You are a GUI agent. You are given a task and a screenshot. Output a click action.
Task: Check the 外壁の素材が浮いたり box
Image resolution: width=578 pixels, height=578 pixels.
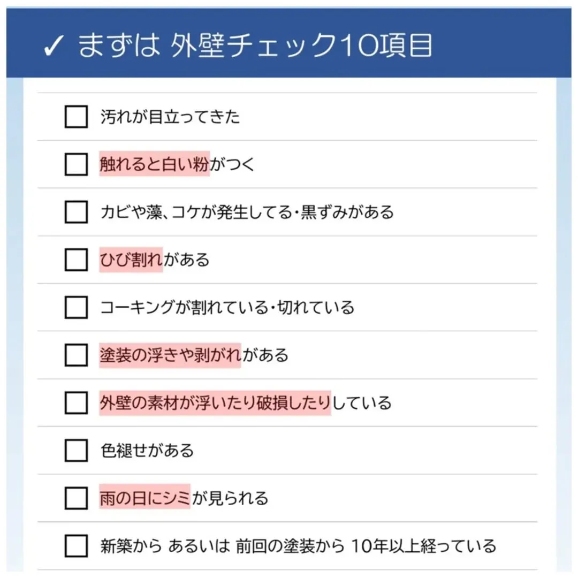click(76, 402)
